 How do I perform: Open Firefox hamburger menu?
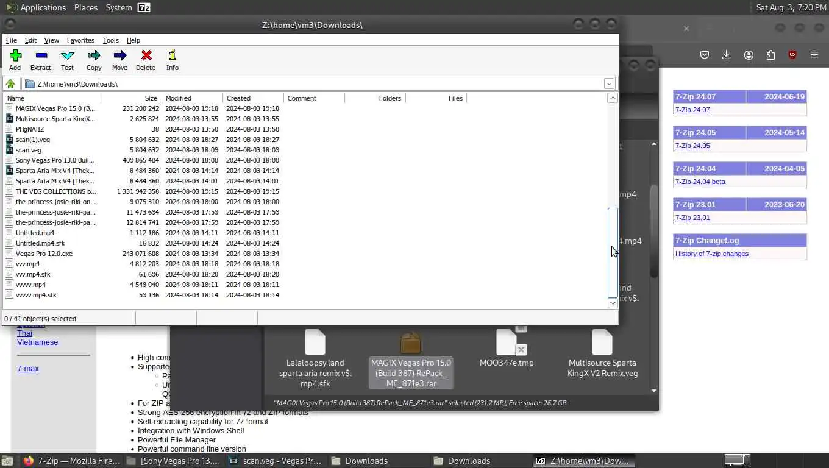pos(814,55)
